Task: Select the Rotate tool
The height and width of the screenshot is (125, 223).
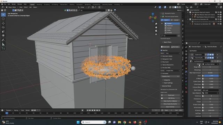Action: coord(3,27)
